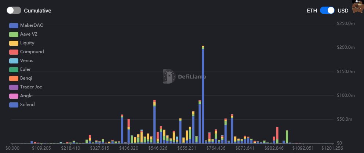The image size is (364, 153).
Task: Click the $982.846 x-axis label
Action: tap(274, 148)
